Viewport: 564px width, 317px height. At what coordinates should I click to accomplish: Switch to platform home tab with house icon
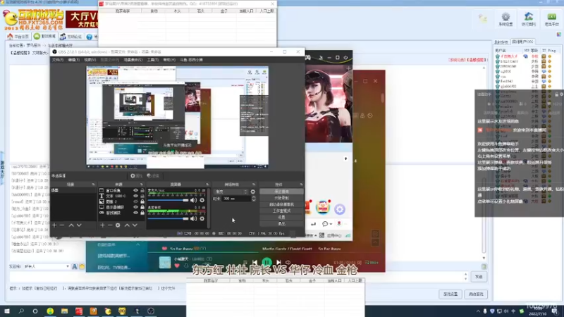click(x=18, y=37)
